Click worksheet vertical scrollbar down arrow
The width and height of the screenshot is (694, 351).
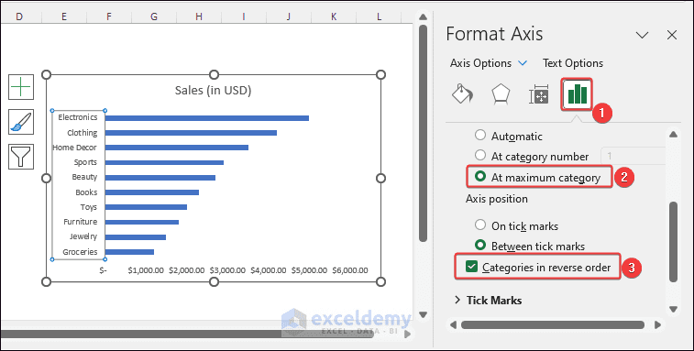[423, 314]
